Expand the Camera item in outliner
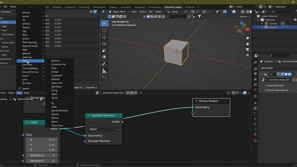This screenshot has width=297, height=167. point(262,24)
